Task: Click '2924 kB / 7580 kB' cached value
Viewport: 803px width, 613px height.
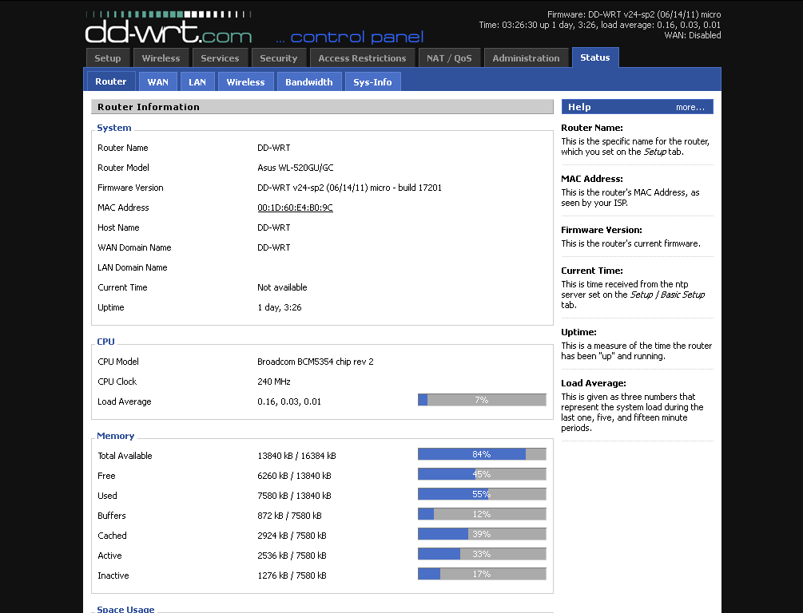Action: coord(292,536)
